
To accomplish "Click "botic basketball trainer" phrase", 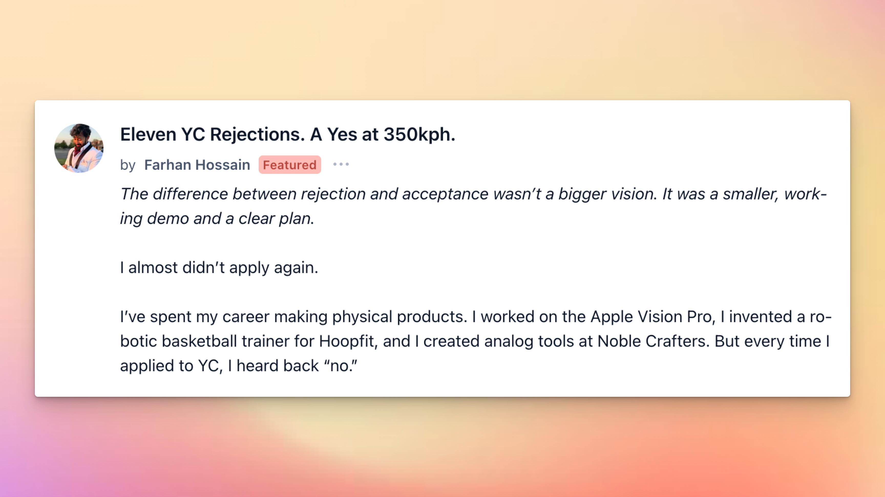I will pyautogui.click(x=205, y=341).
